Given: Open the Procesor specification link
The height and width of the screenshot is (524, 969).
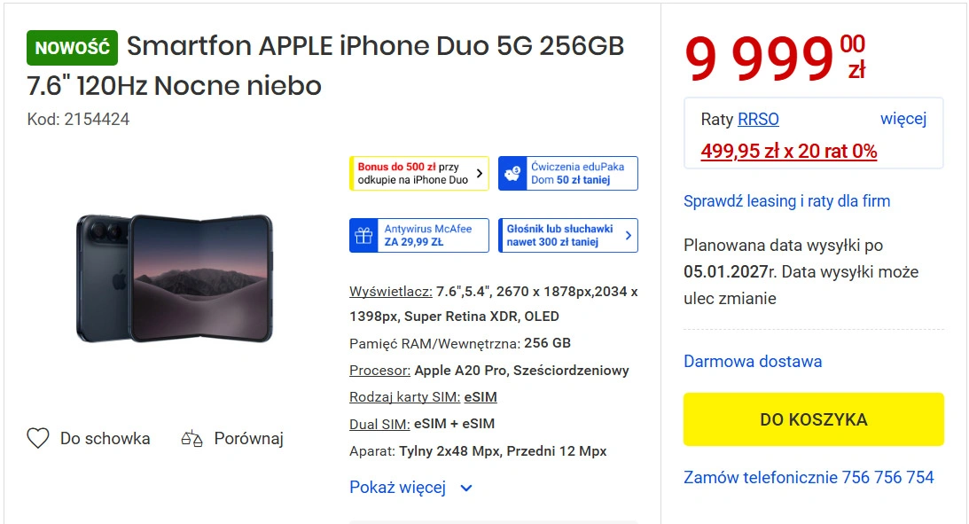Looking at the screenshot, I should pyautogui.click(x=379, y=371).
